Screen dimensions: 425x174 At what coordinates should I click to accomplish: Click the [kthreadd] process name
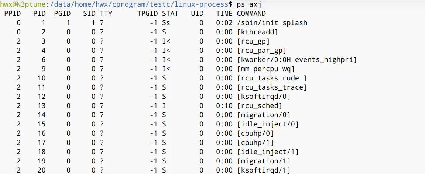coord(257,32)
